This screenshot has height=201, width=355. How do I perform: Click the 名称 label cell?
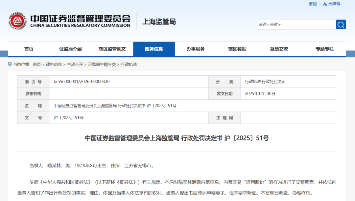pos(33,106)
